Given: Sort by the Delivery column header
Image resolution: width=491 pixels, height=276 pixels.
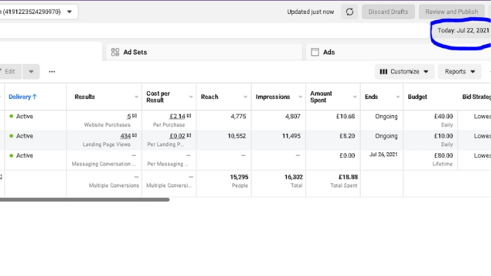Looking at the screenshot, I should pyautogui.click(x=23, y=97).
